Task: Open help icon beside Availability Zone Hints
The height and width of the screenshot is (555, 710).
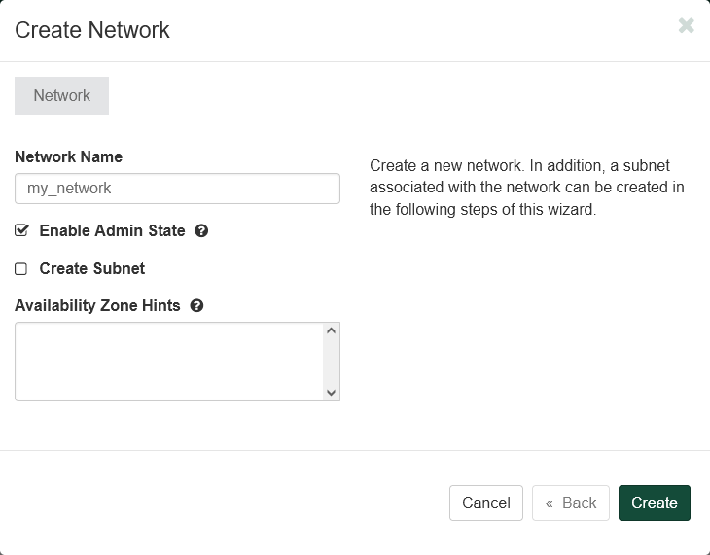Action: [x=196, y=305]
